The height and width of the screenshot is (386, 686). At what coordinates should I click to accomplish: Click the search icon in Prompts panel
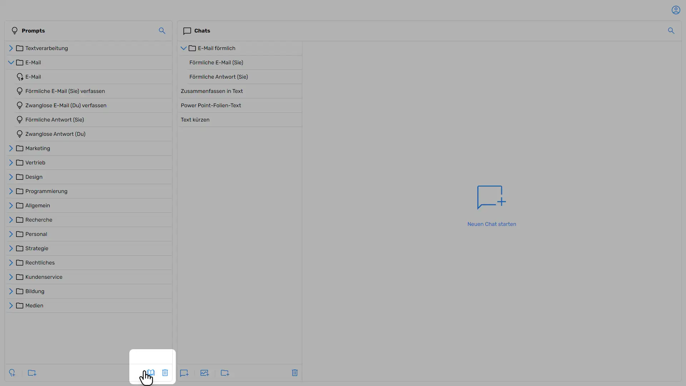click(x=162, y=31)
